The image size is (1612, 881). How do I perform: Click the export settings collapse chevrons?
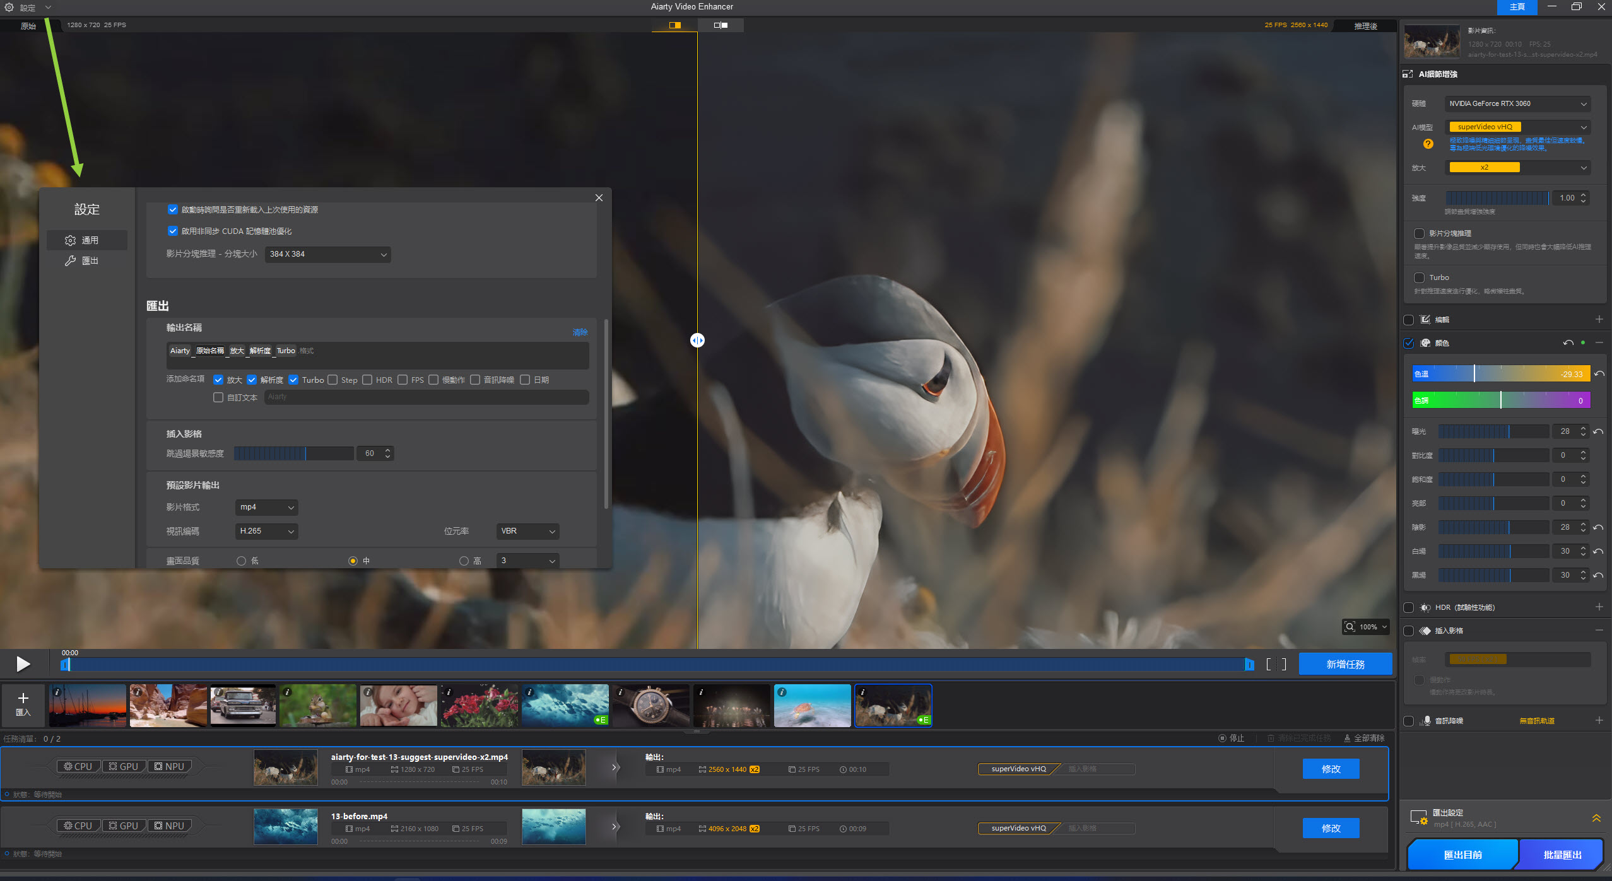pos(1596,819)
